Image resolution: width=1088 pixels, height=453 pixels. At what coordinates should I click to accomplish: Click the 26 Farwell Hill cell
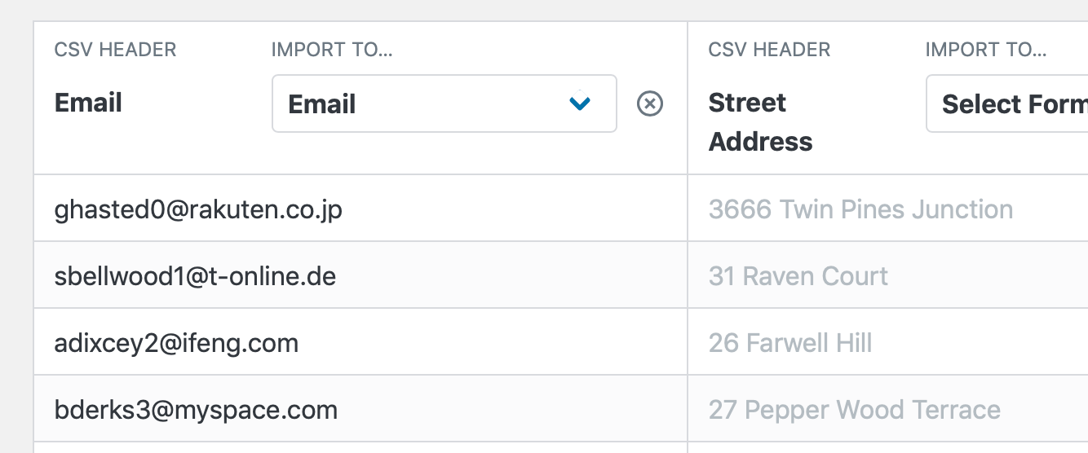pyautogui.click(x=888, y=342)
